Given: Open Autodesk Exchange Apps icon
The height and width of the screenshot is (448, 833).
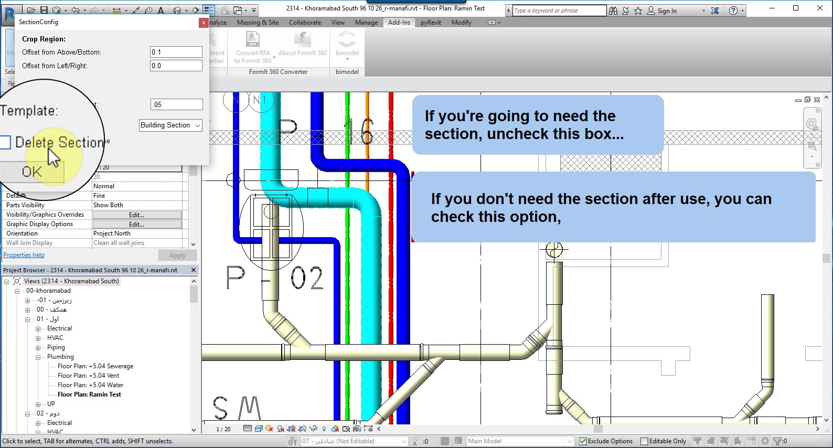Looking at the screenshot, I should 715,10.
